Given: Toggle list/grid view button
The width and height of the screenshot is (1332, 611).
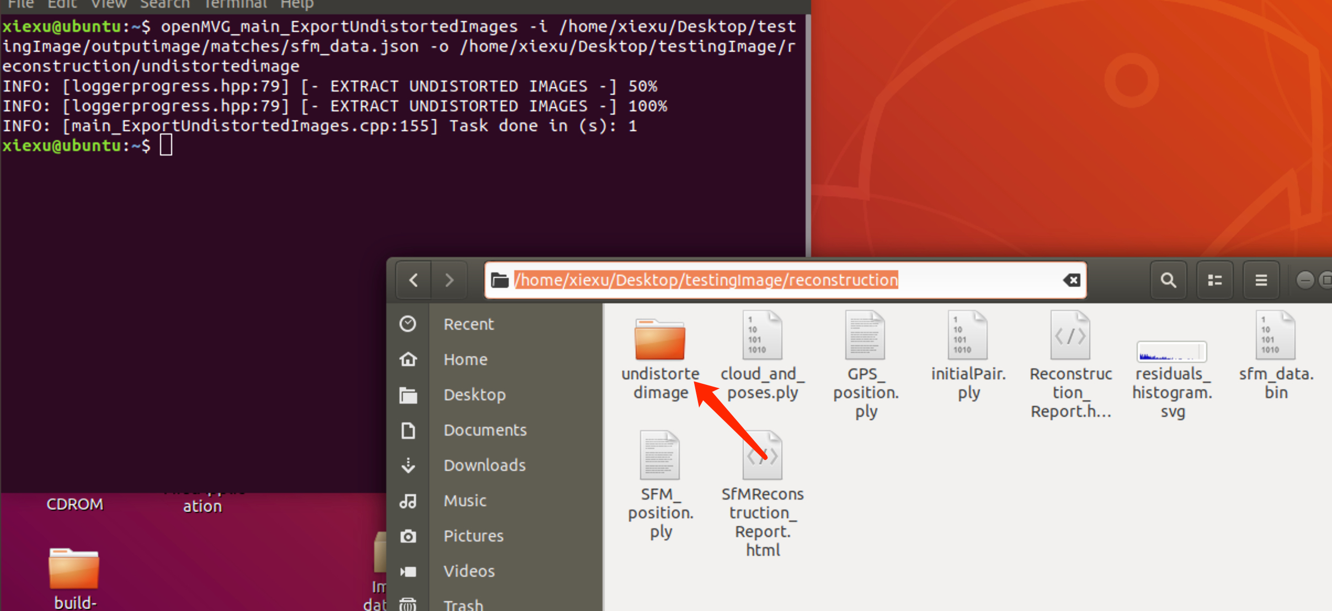Looking at the screenshot, I should coord(1214,280).
